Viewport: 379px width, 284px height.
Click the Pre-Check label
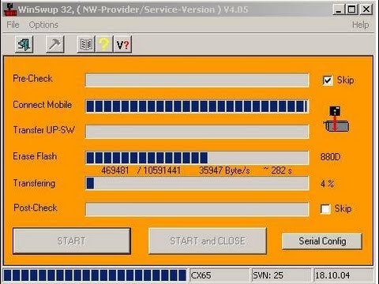[32, 78]
